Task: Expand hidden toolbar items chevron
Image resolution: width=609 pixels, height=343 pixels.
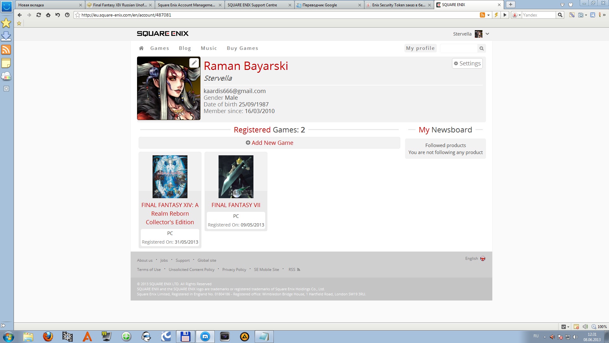Action: 604,15
